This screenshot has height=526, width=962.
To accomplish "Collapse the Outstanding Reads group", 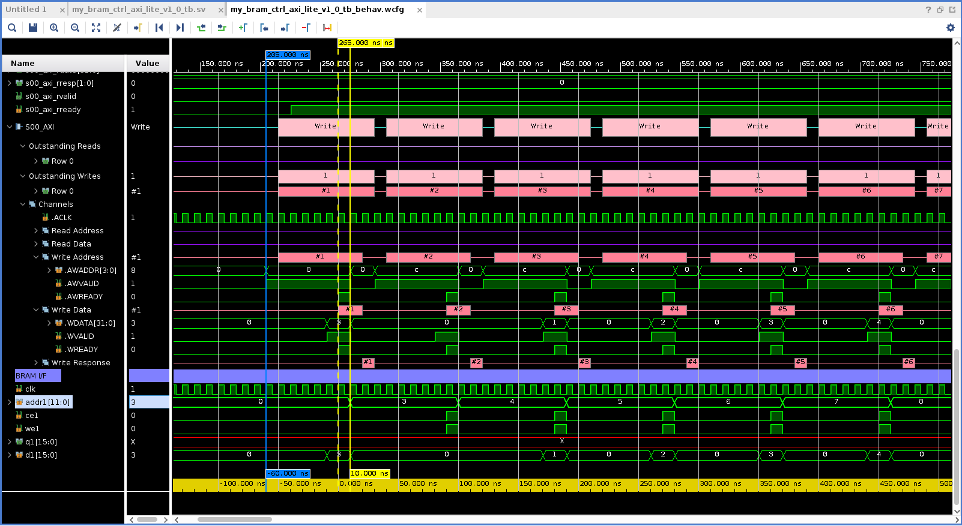I will coord(23,146).
